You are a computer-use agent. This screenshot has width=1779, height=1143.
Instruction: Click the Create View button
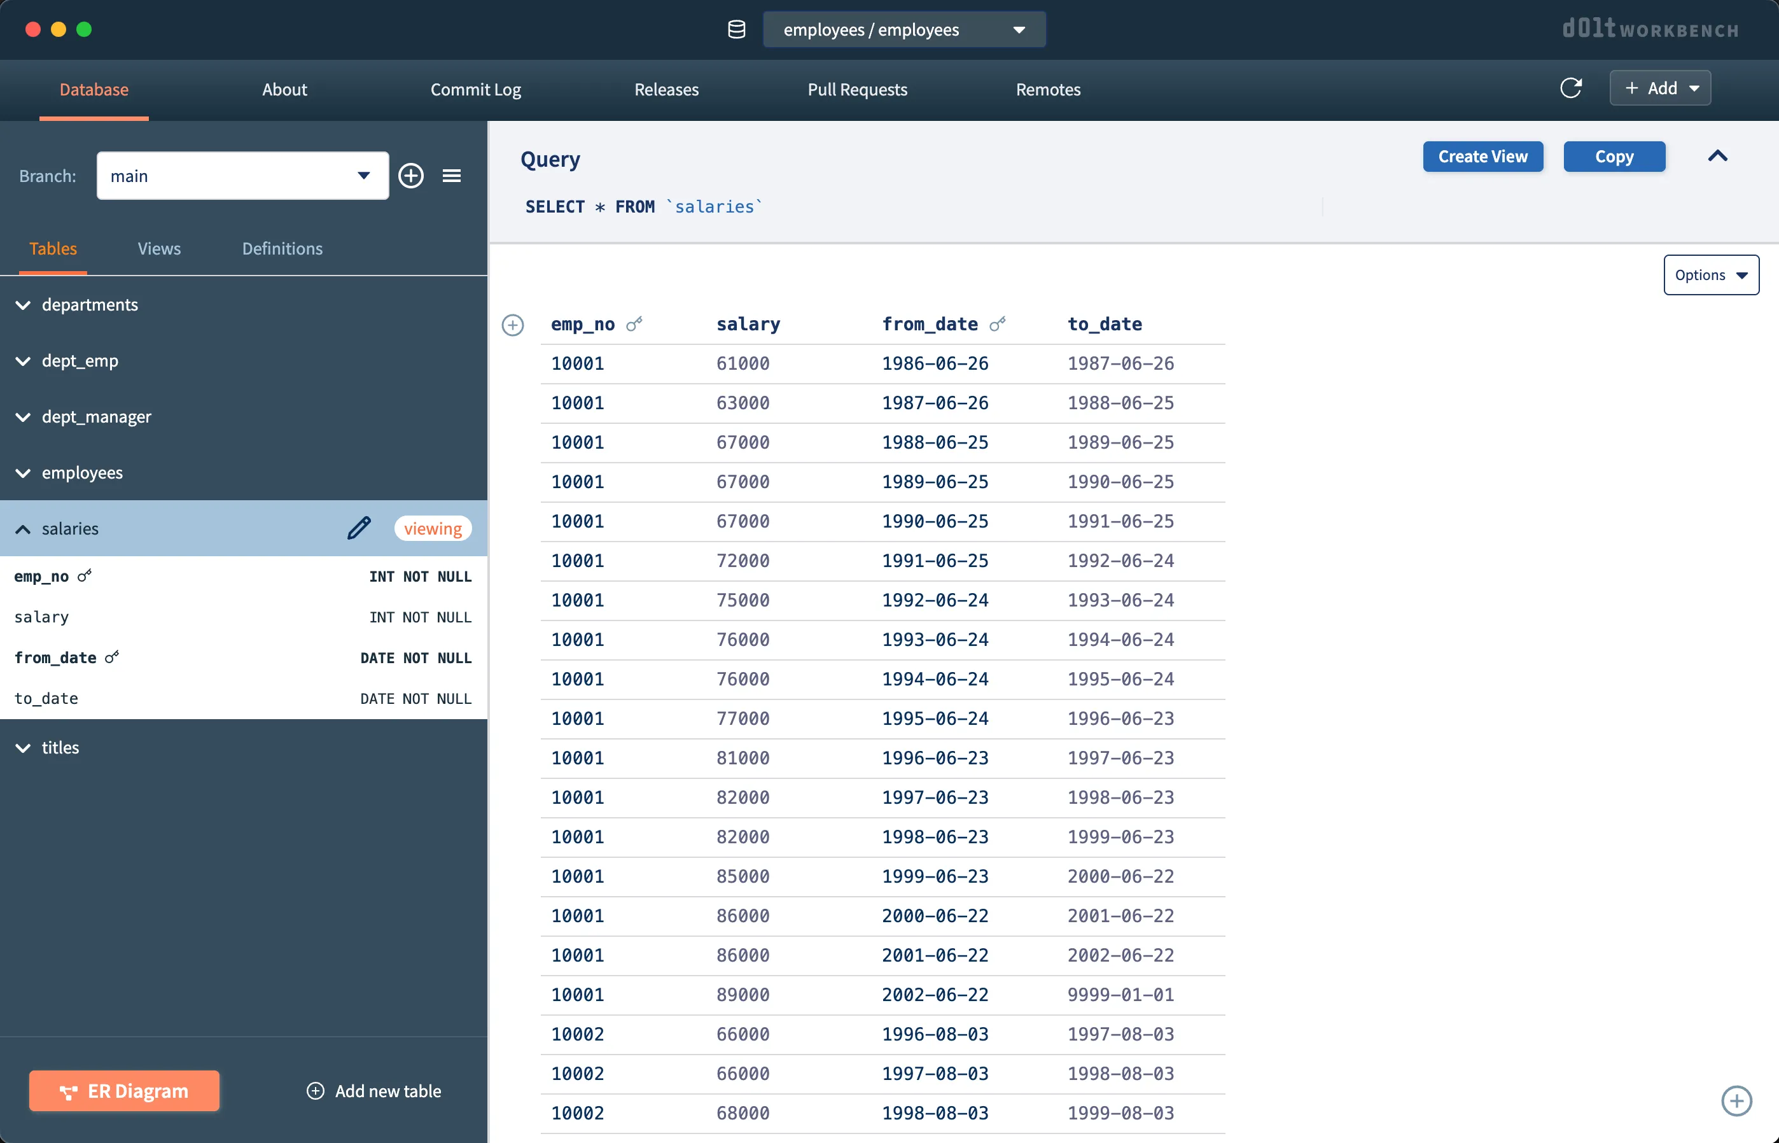click(1482, 157)
